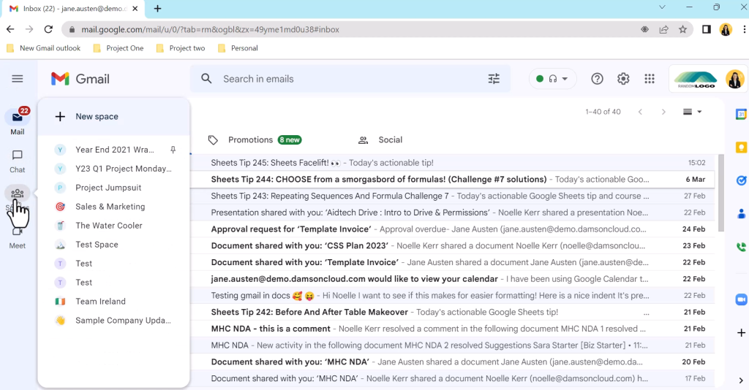Viewport: 749px width, 390px height.
Task: Open Tasks in the side panel
Action: (741, 180)
